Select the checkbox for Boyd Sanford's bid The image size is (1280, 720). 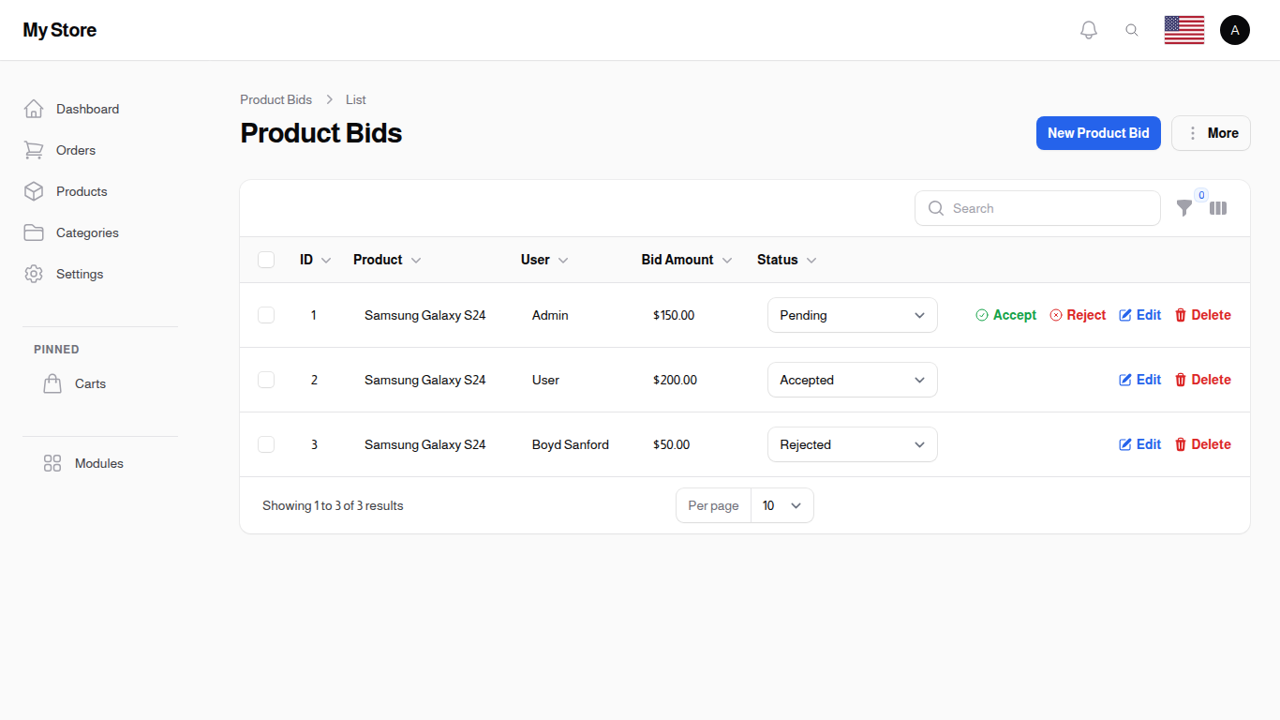point(266,443)
